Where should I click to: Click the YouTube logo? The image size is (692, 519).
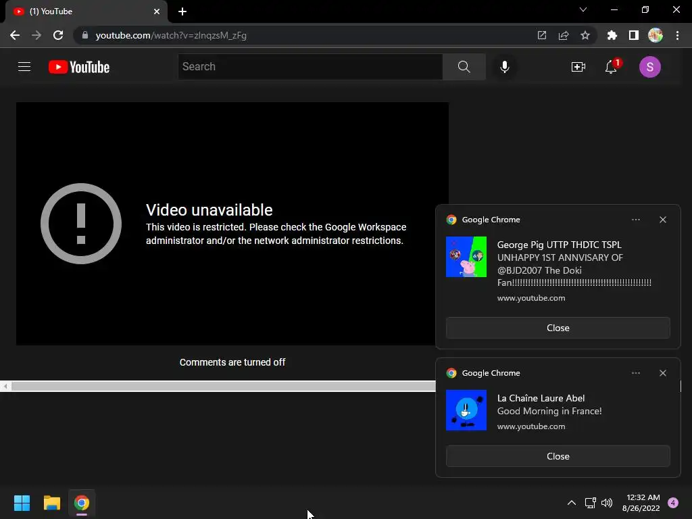tap(79, 67)
